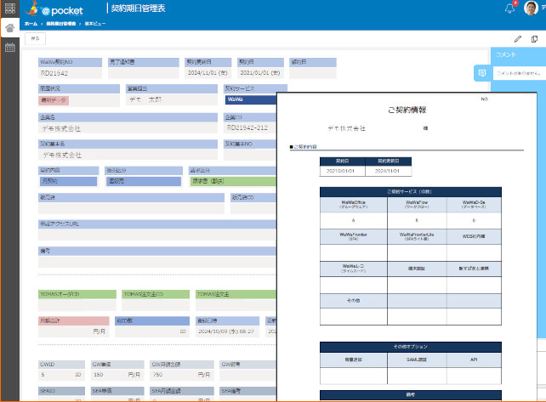Click the red 最新データ status tag

(54, 100)
